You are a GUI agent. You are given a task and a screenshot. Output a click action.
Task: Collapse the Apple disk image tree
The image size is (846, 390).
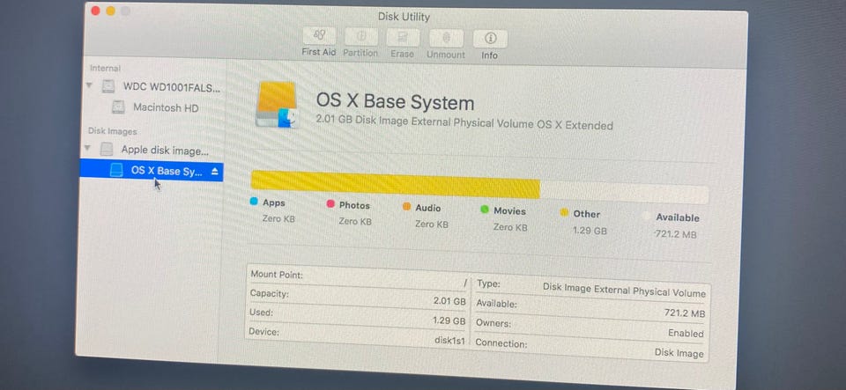pos(88,148)
